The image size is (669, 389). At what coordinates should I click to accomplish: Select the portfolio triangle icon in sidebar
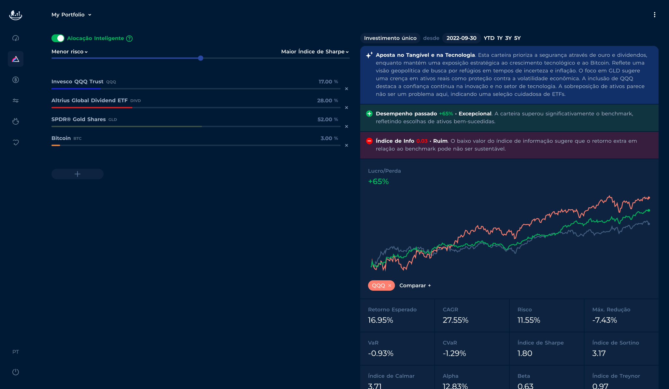16,59
